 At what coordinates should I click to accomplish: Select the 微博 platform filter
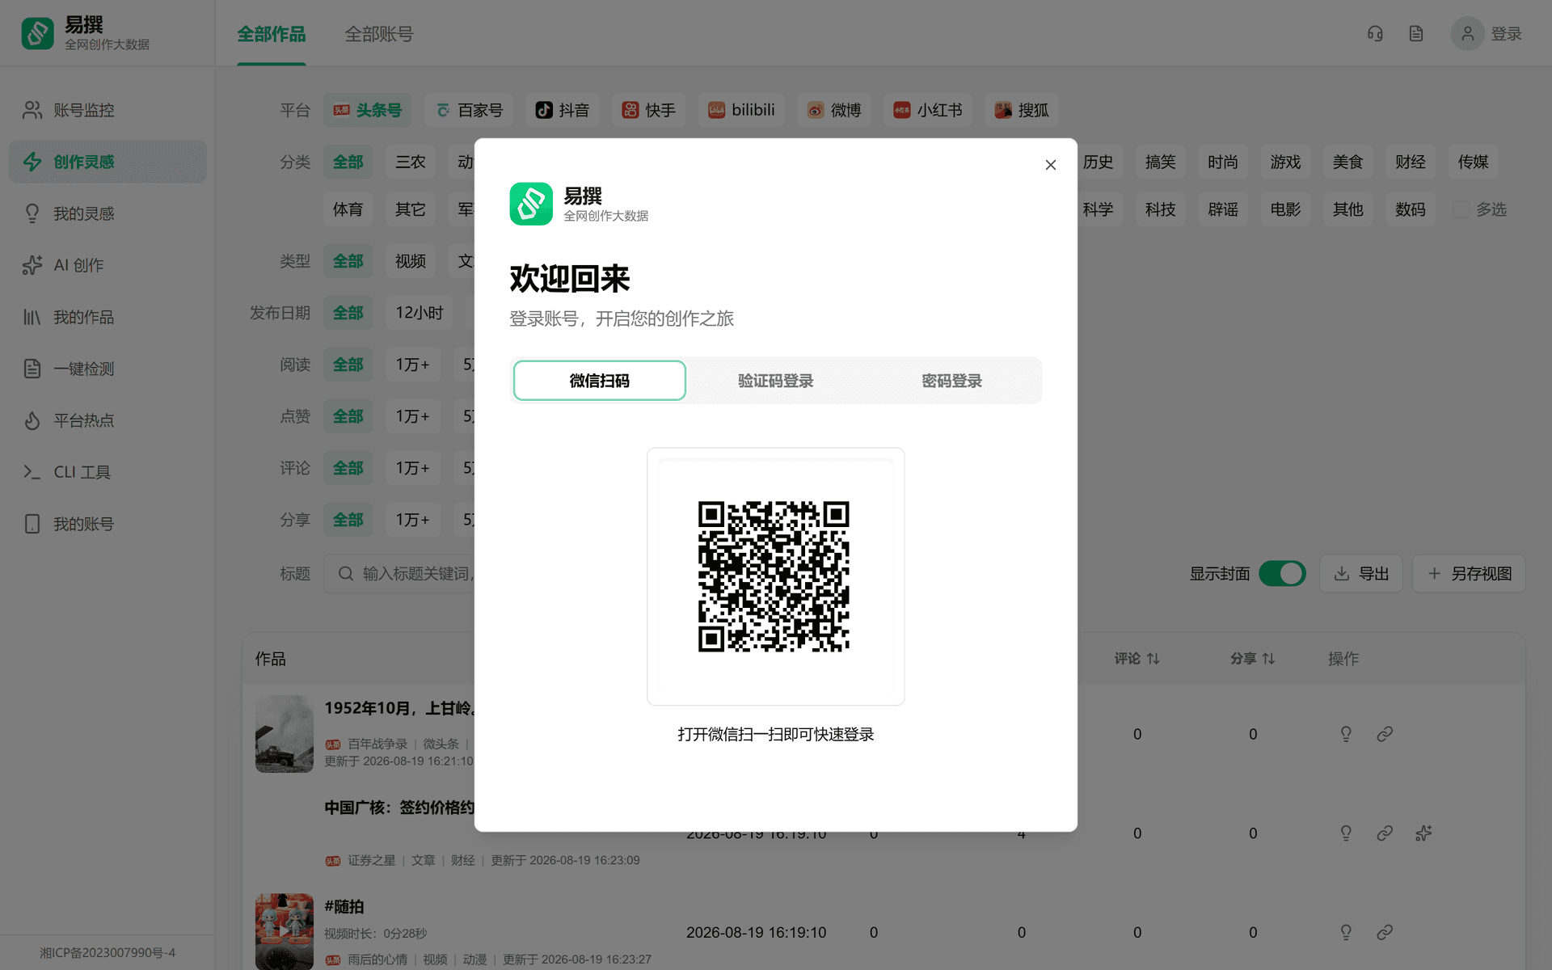click(x=835, y=110)
